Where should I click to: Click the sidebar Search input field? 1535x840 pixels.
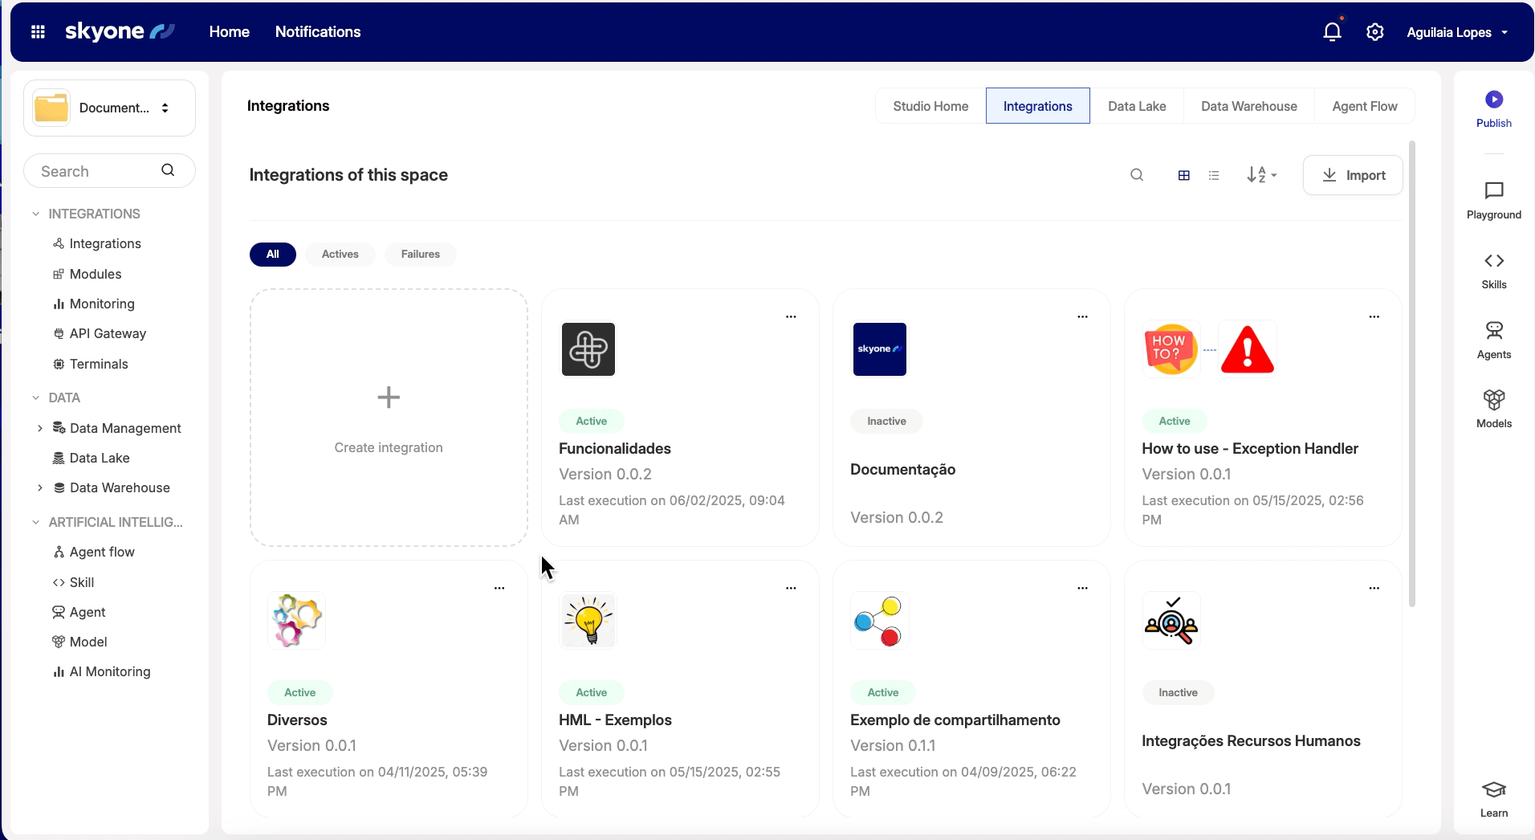(x=96, y=171)
